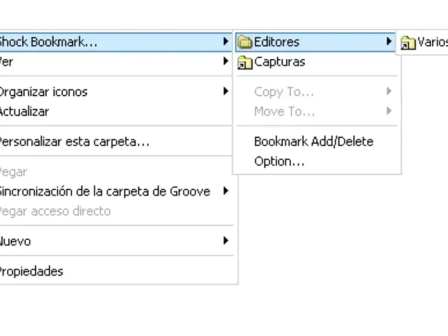Expand the Groove sync submenu arrow

tap(225, 192)
